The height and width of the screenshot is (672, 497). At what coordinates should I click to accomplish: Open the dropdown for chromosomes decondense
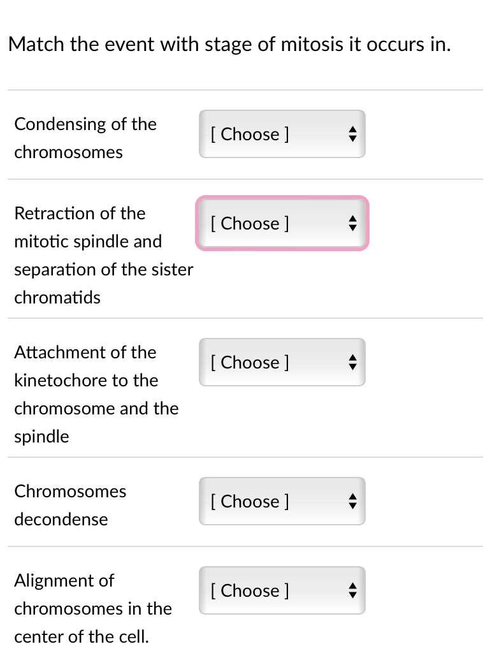tap(282, 501)
